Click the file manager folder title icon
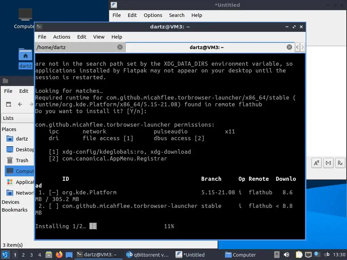This screenshot has height=260, width=347. tap(5, 81)
